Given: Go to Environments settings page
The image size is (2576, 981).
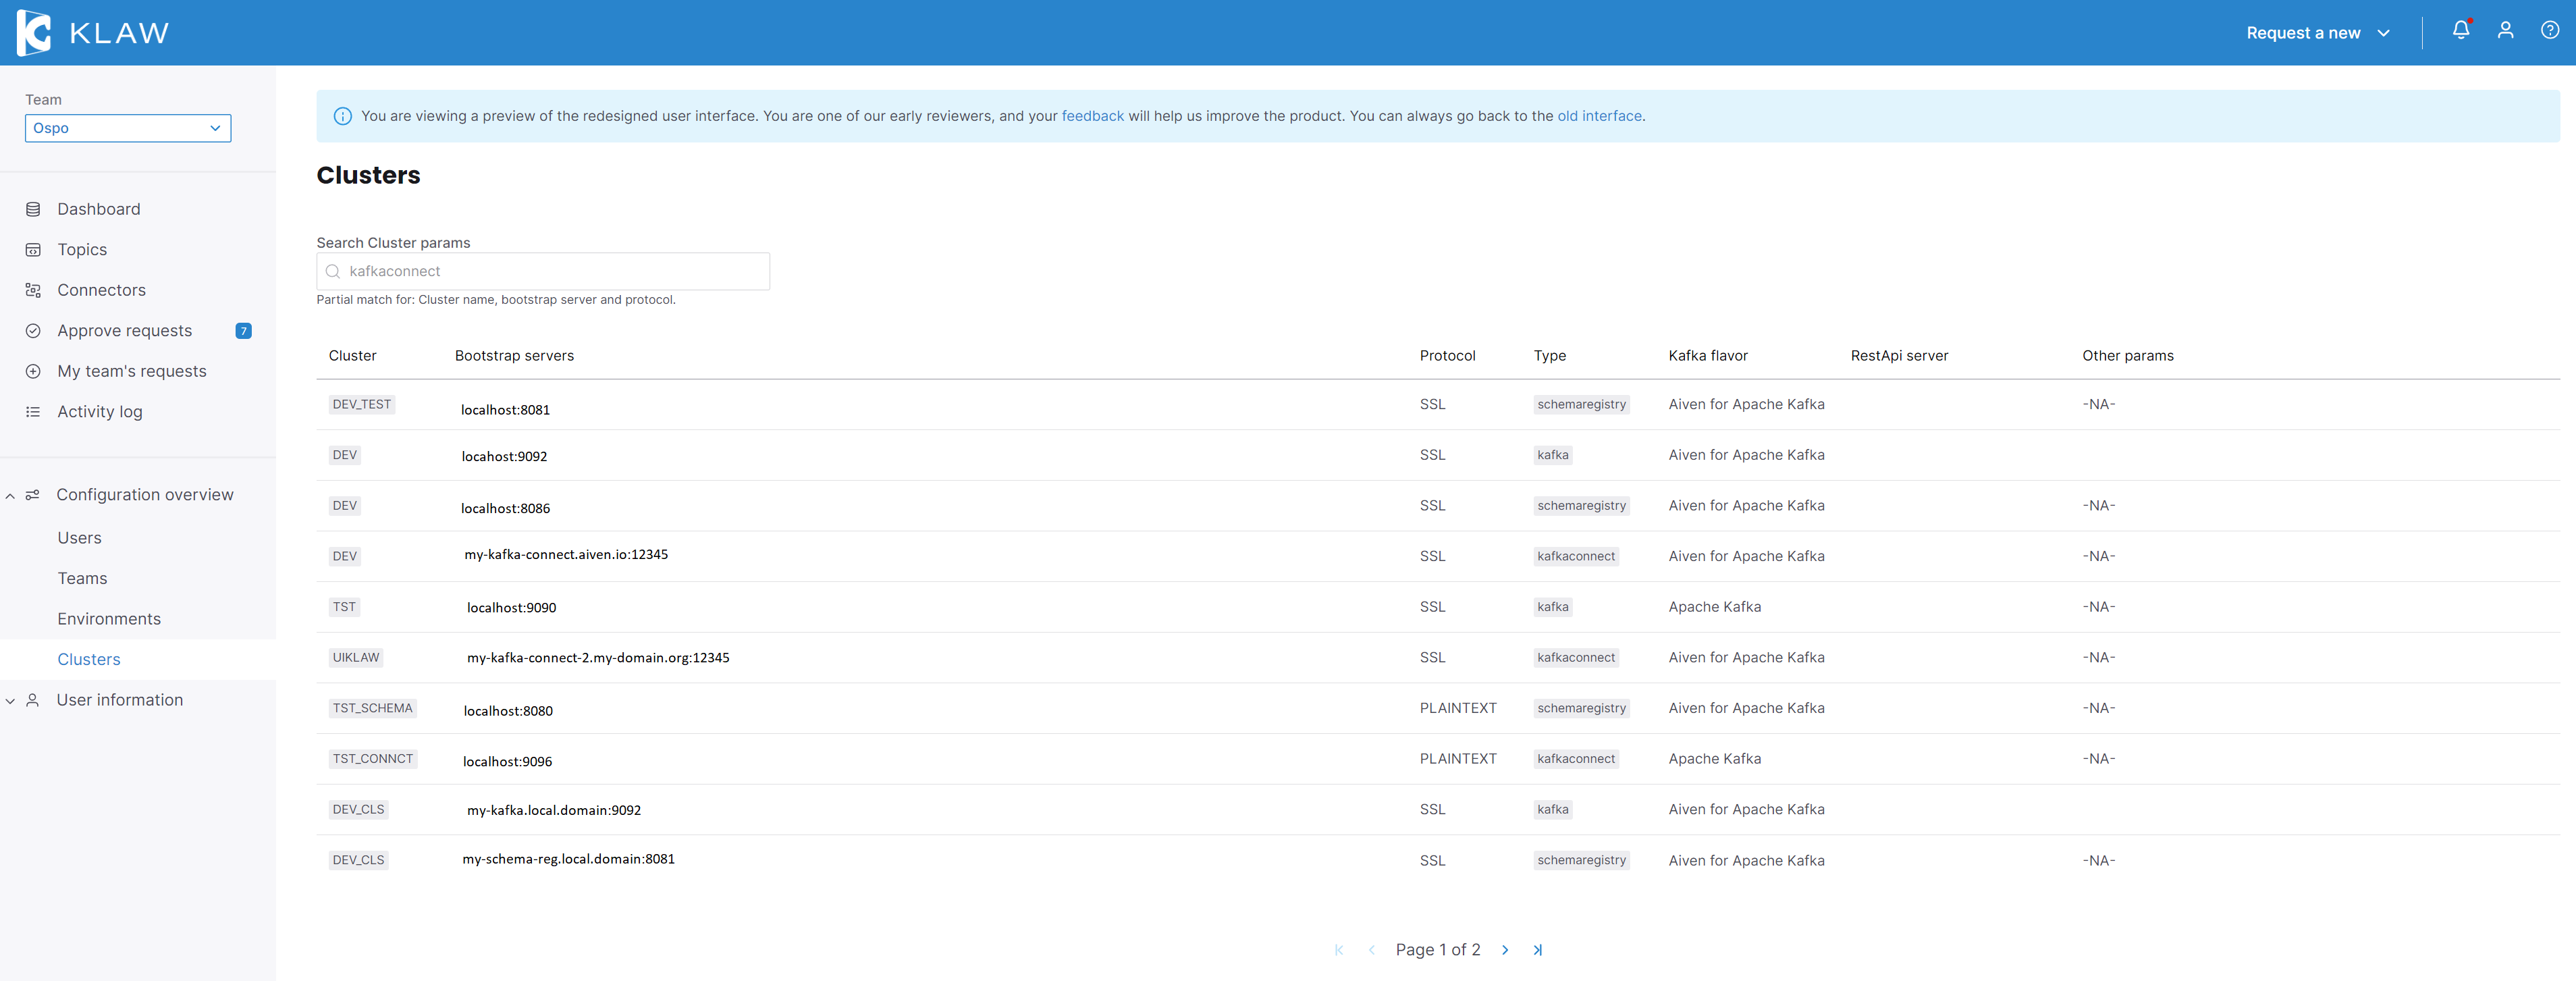Looking at the screenshot, I should click(x=109, y=619).
